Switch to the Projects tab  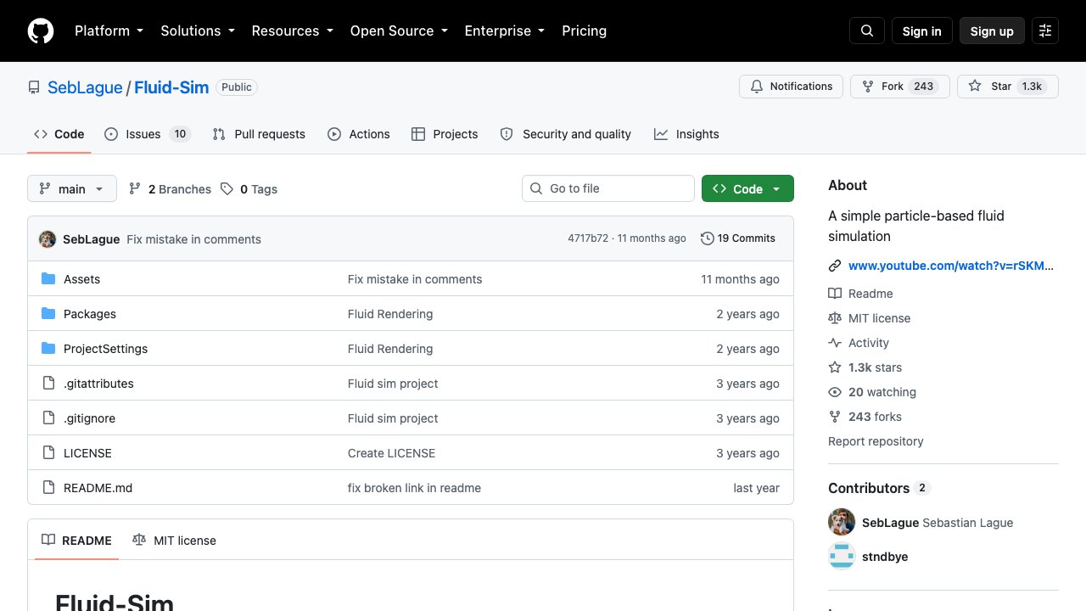point(445,134)
